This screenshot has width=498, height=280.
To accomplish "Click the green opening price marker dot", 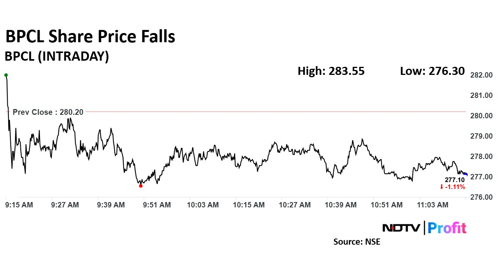I will tap(6, 75).
